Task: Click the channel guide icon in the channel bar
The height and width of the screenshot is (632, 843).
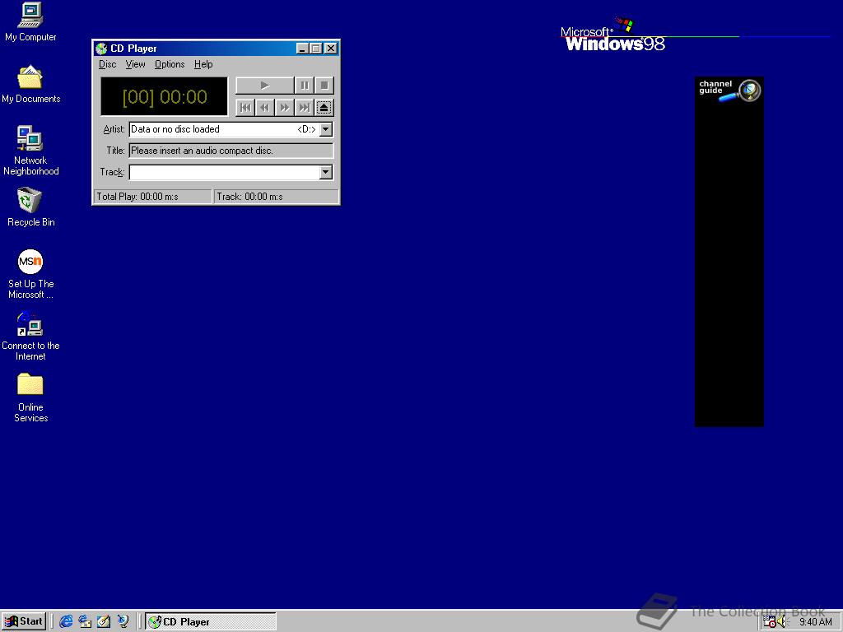Action: pos(729,90)
